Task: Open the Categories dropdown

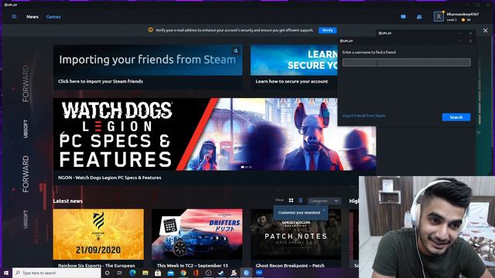Action: (324, 201)
